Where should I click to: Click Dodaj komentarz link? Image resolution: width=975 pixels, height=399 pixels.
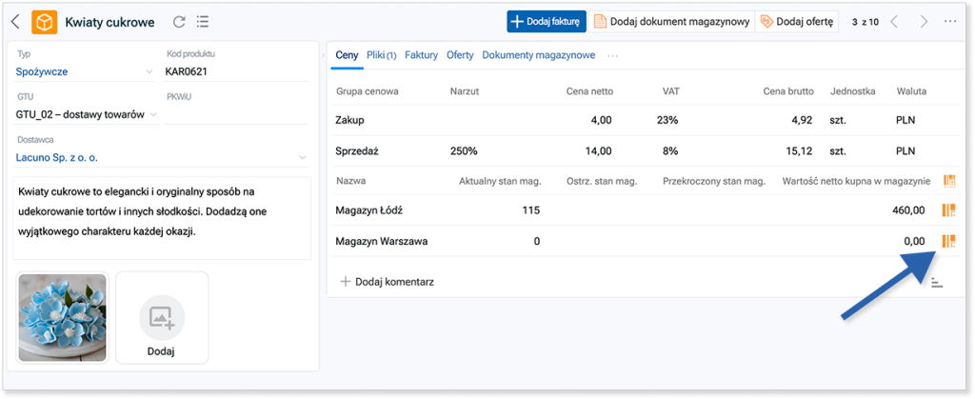pyautogui.click(x=388, y=282)
